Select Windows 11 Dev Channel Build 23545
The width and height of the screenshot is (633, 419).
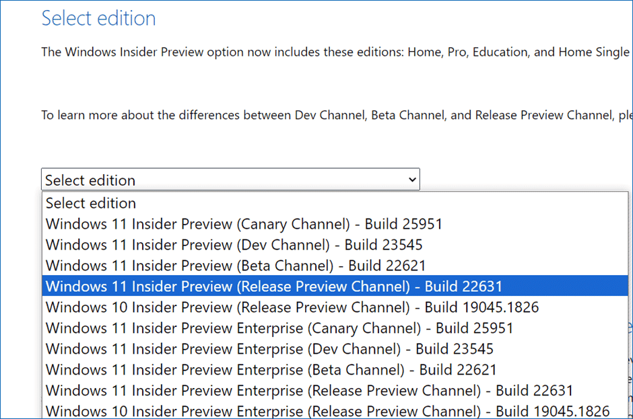click(335, 245)
